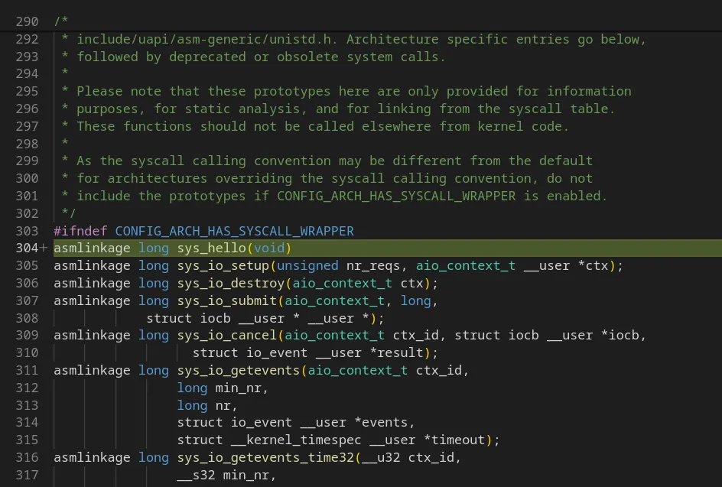Click line number 303
Screen dimensions: 722x487
tap(28, 231)
